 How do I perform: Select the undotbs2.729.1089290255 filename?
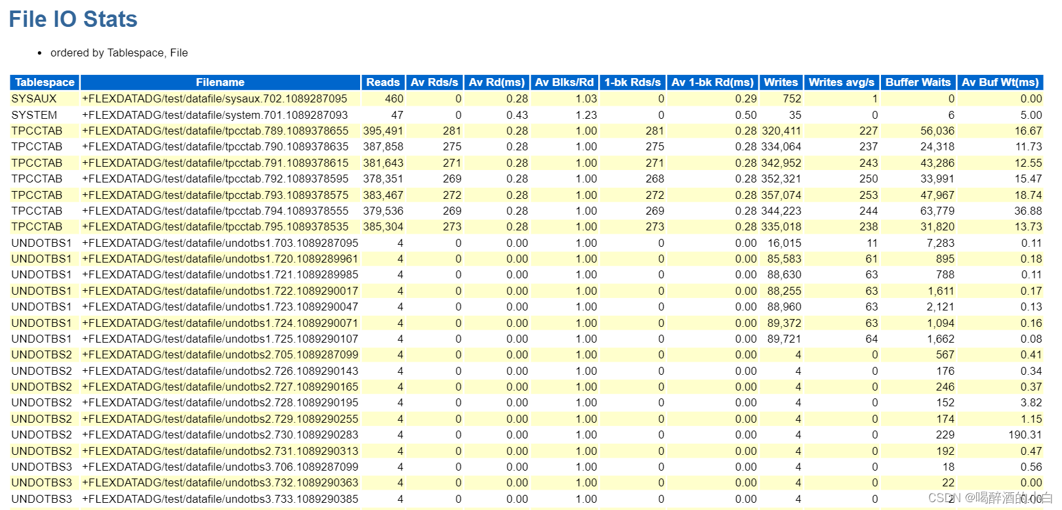(220, 419)
